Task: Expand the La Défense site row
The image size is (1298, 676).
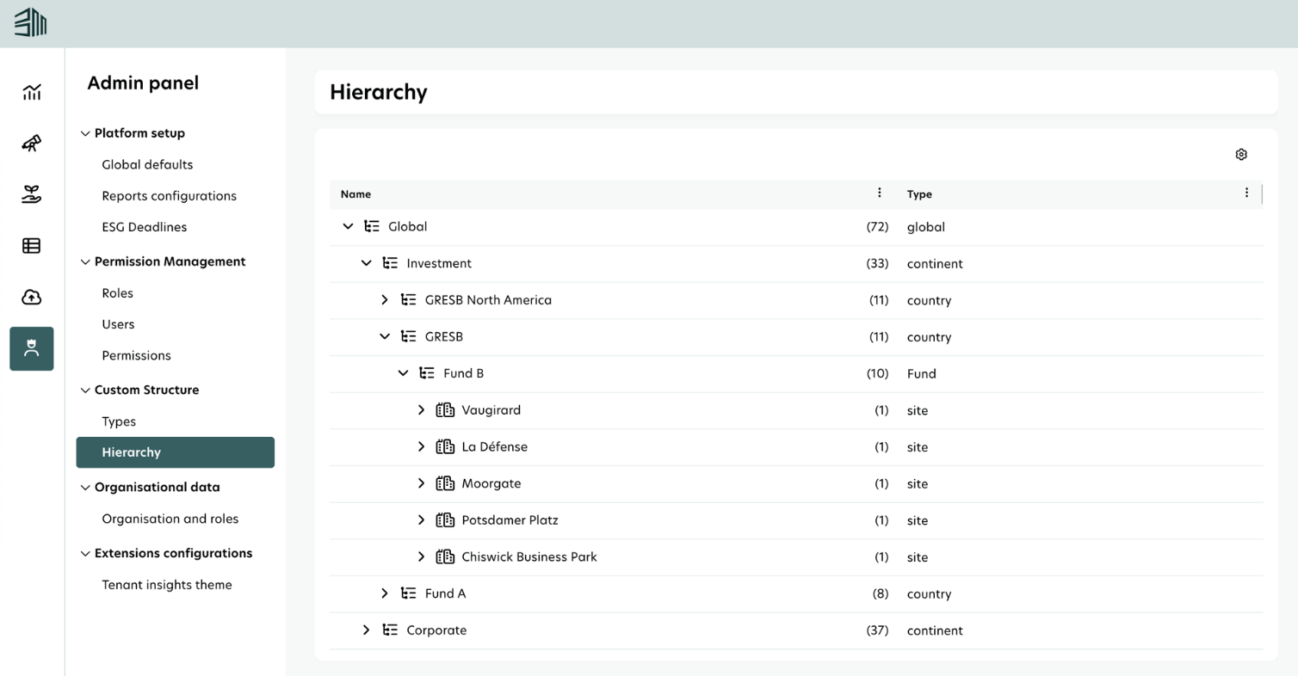Action: [421, 447]
